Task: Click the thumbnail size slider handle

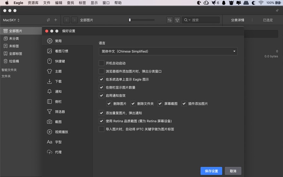Action: click(x=129, y=20)
